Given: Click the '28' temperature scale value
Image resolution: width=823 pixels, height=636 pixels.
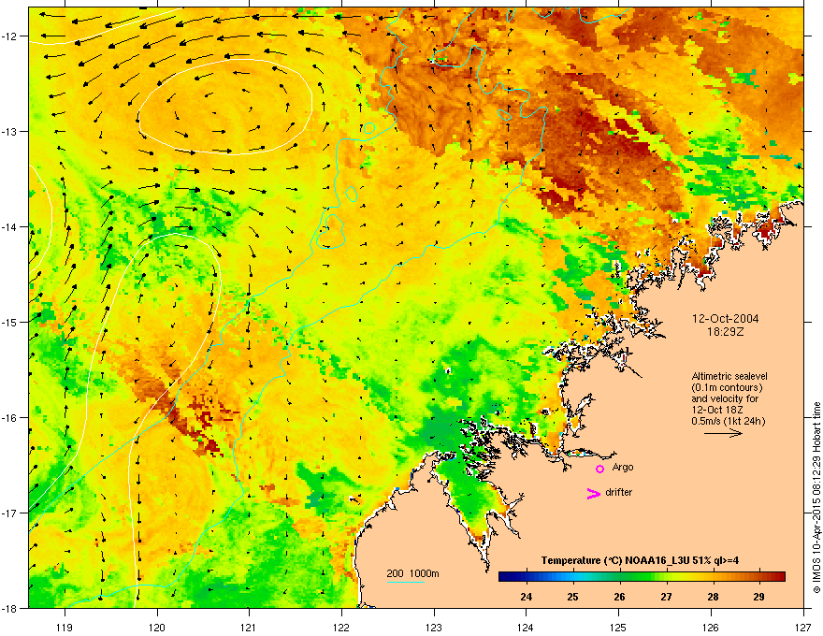Looking at the screenshot, I should coord(713,597).
